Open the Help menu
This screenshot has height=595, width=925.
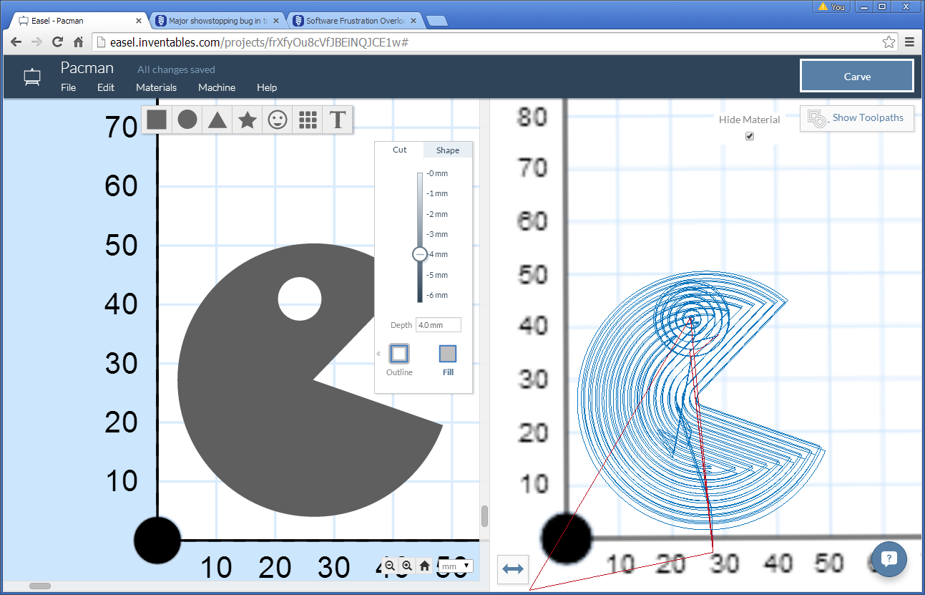tap(267, 87)
